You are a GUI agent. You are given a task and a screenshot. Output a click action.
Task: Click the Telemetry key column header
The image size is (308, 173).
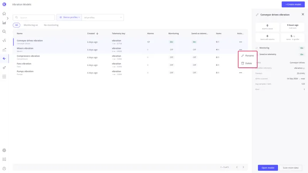pyautogui.click(x=119, y=33)
